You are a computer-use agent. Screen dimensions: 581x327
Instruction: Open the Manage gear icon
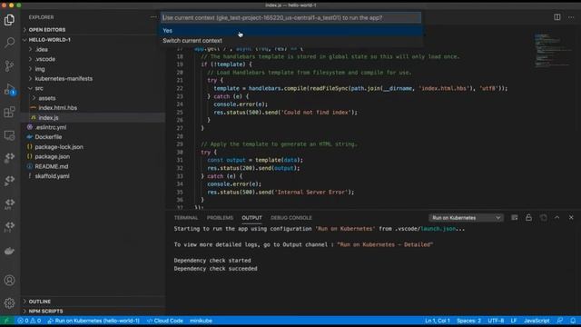tap(10, 303)
